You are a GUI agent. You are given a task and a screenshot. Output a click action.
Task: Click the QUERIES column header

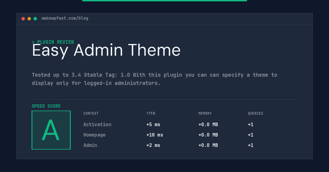[x=256, y=114]
